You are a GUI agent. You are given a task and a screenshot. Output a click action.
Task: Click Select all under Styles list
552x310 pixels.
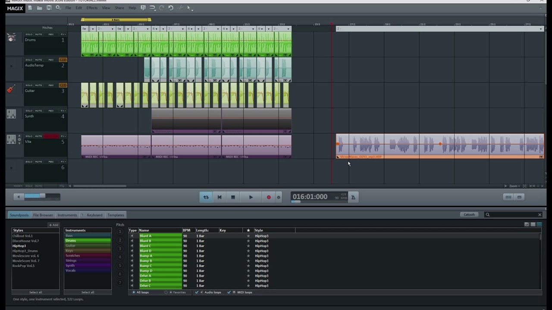click(x=36, y=292)
